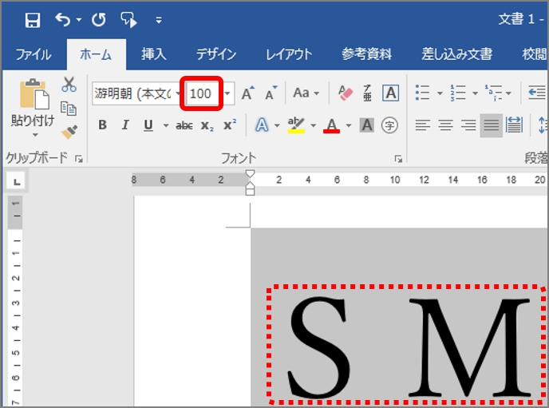The image size is (549, 408).
Task: Decrease font size with the shrink icon
Action: [271, 93]
